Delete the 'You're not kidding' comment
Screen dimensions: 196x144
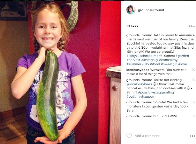[193, 80]
